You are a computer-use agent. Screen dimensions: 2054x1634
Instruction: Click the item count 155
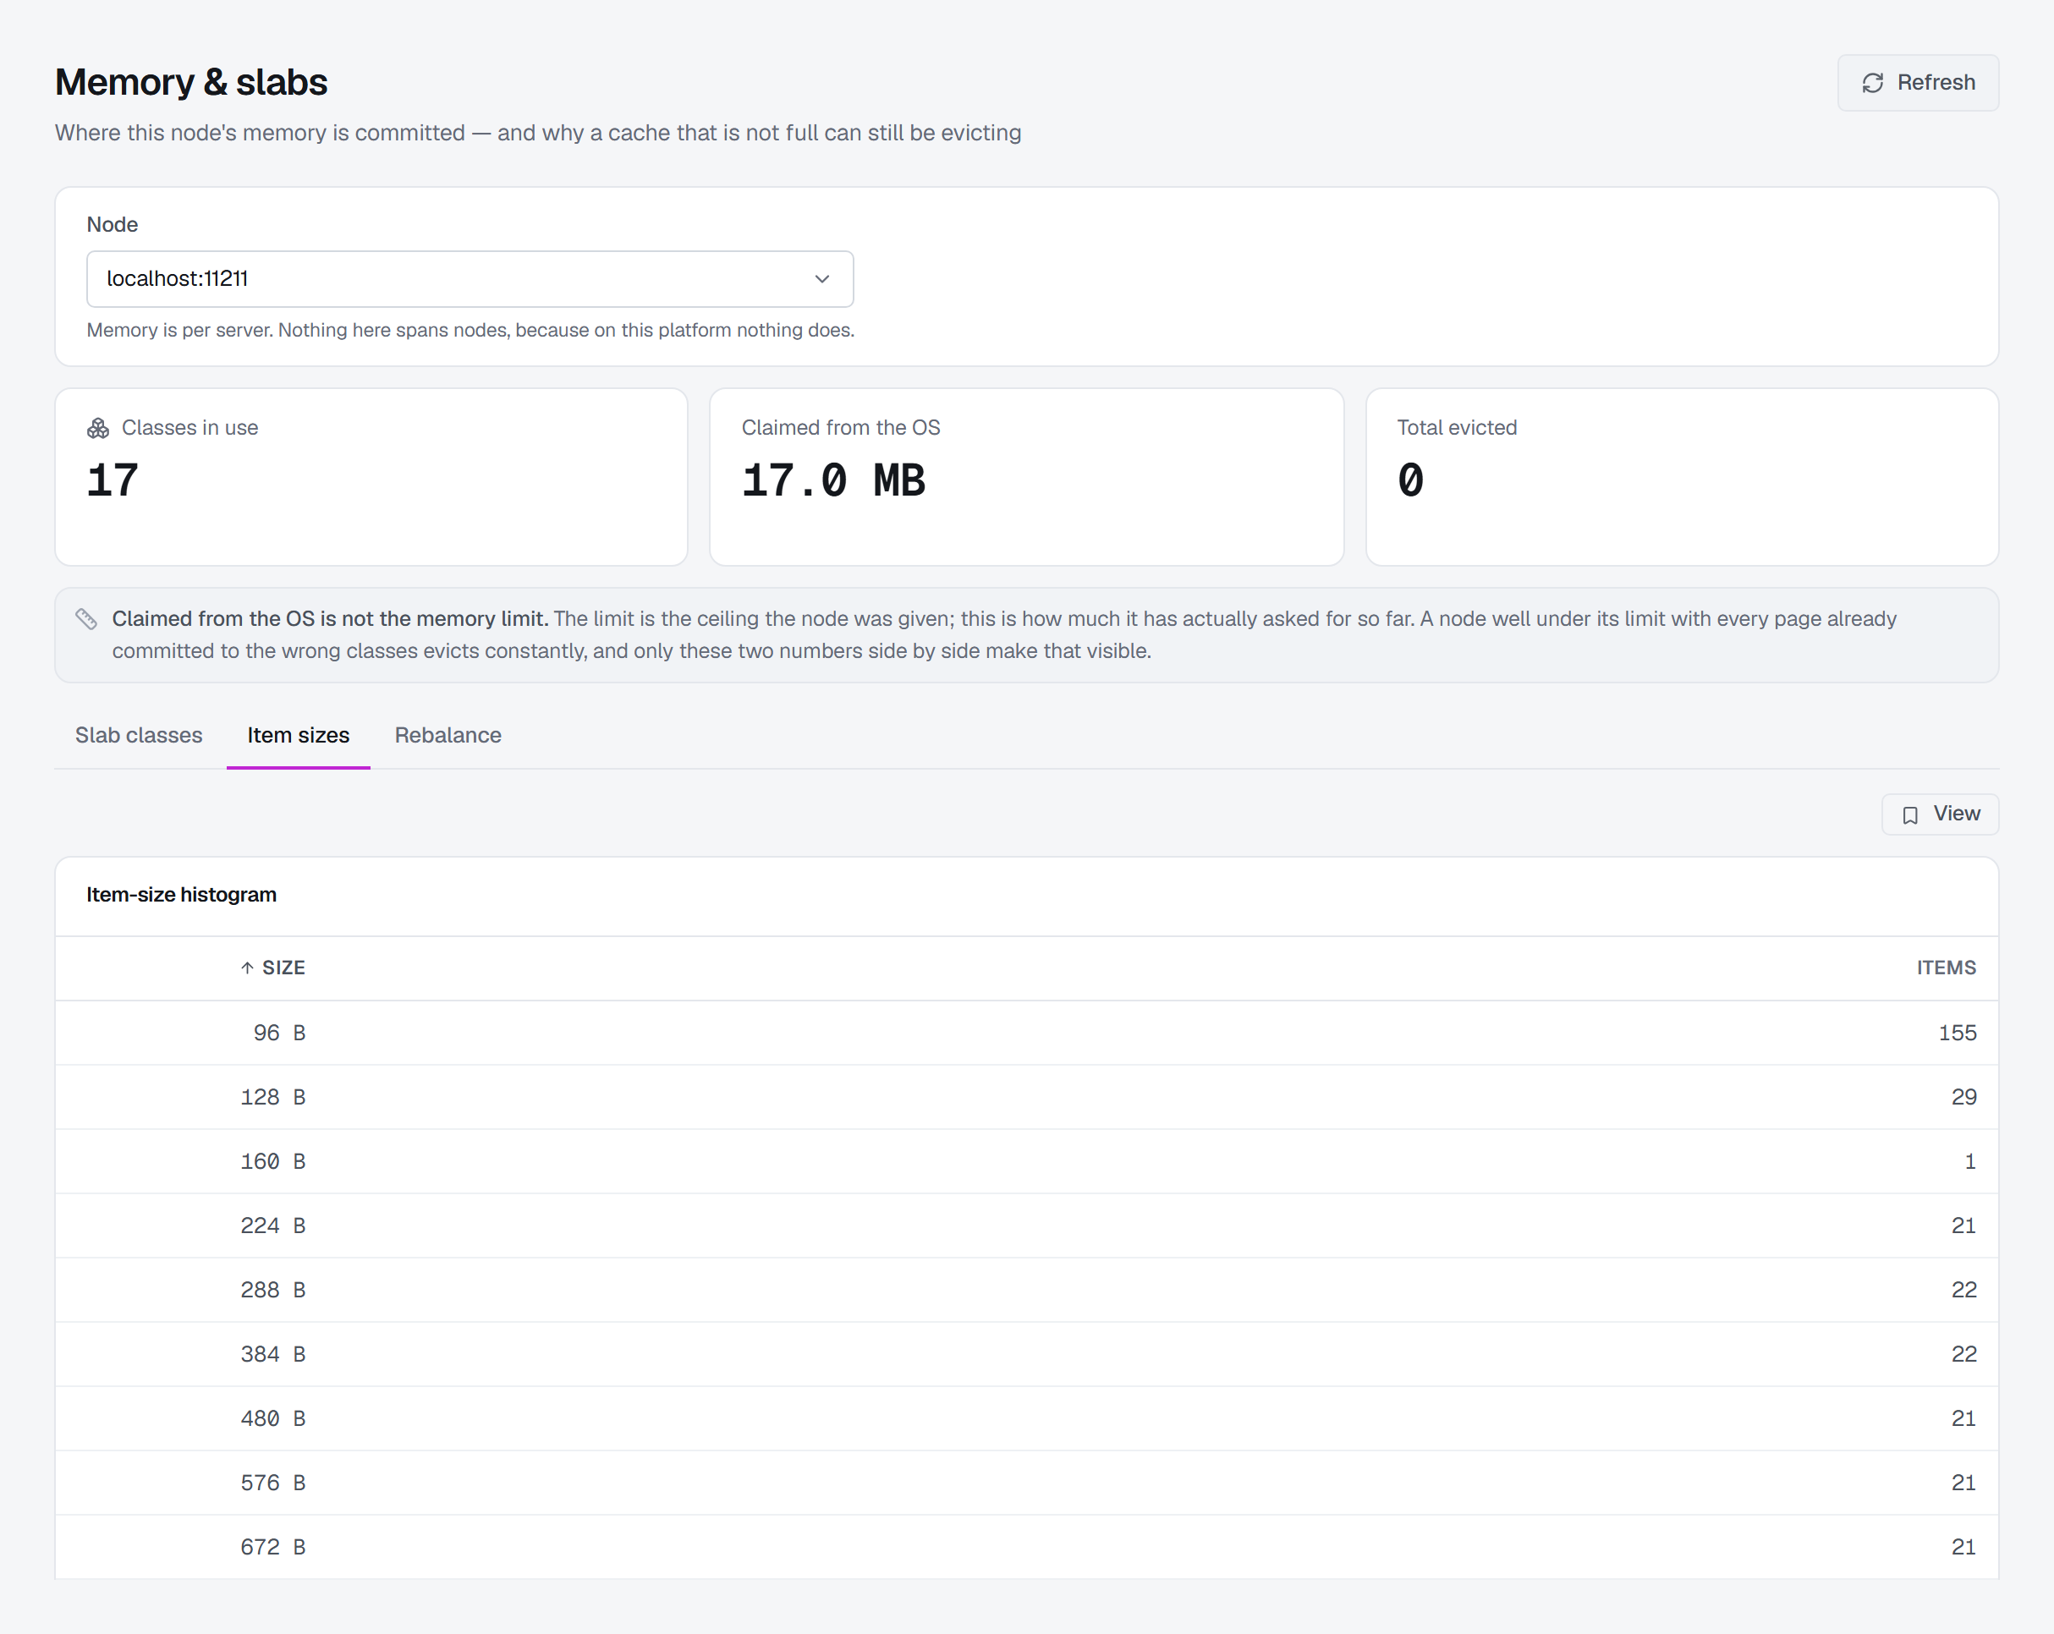[1957, 1034]
